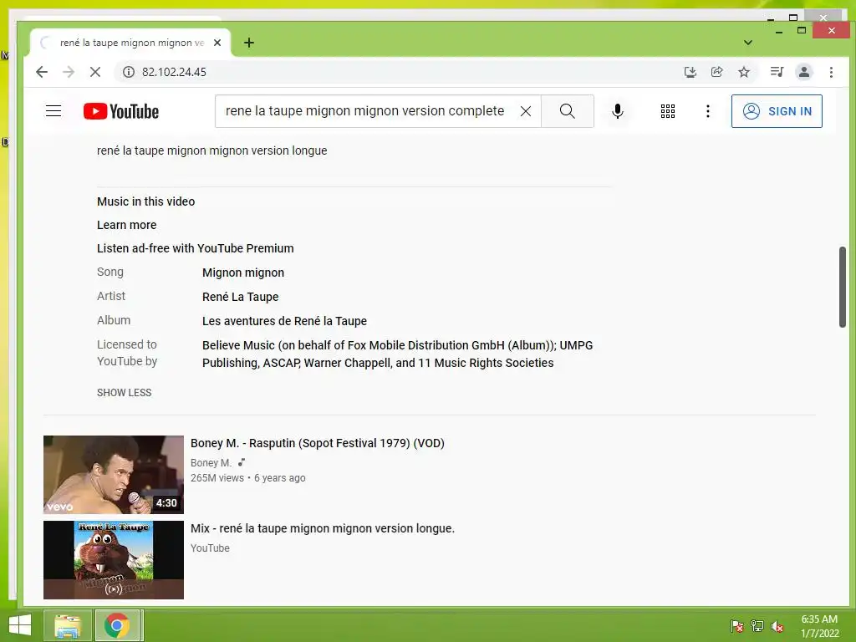This screenshot has height=642, width=856.
Task: Open muted volume tray icon
Action: pos(777,626)
